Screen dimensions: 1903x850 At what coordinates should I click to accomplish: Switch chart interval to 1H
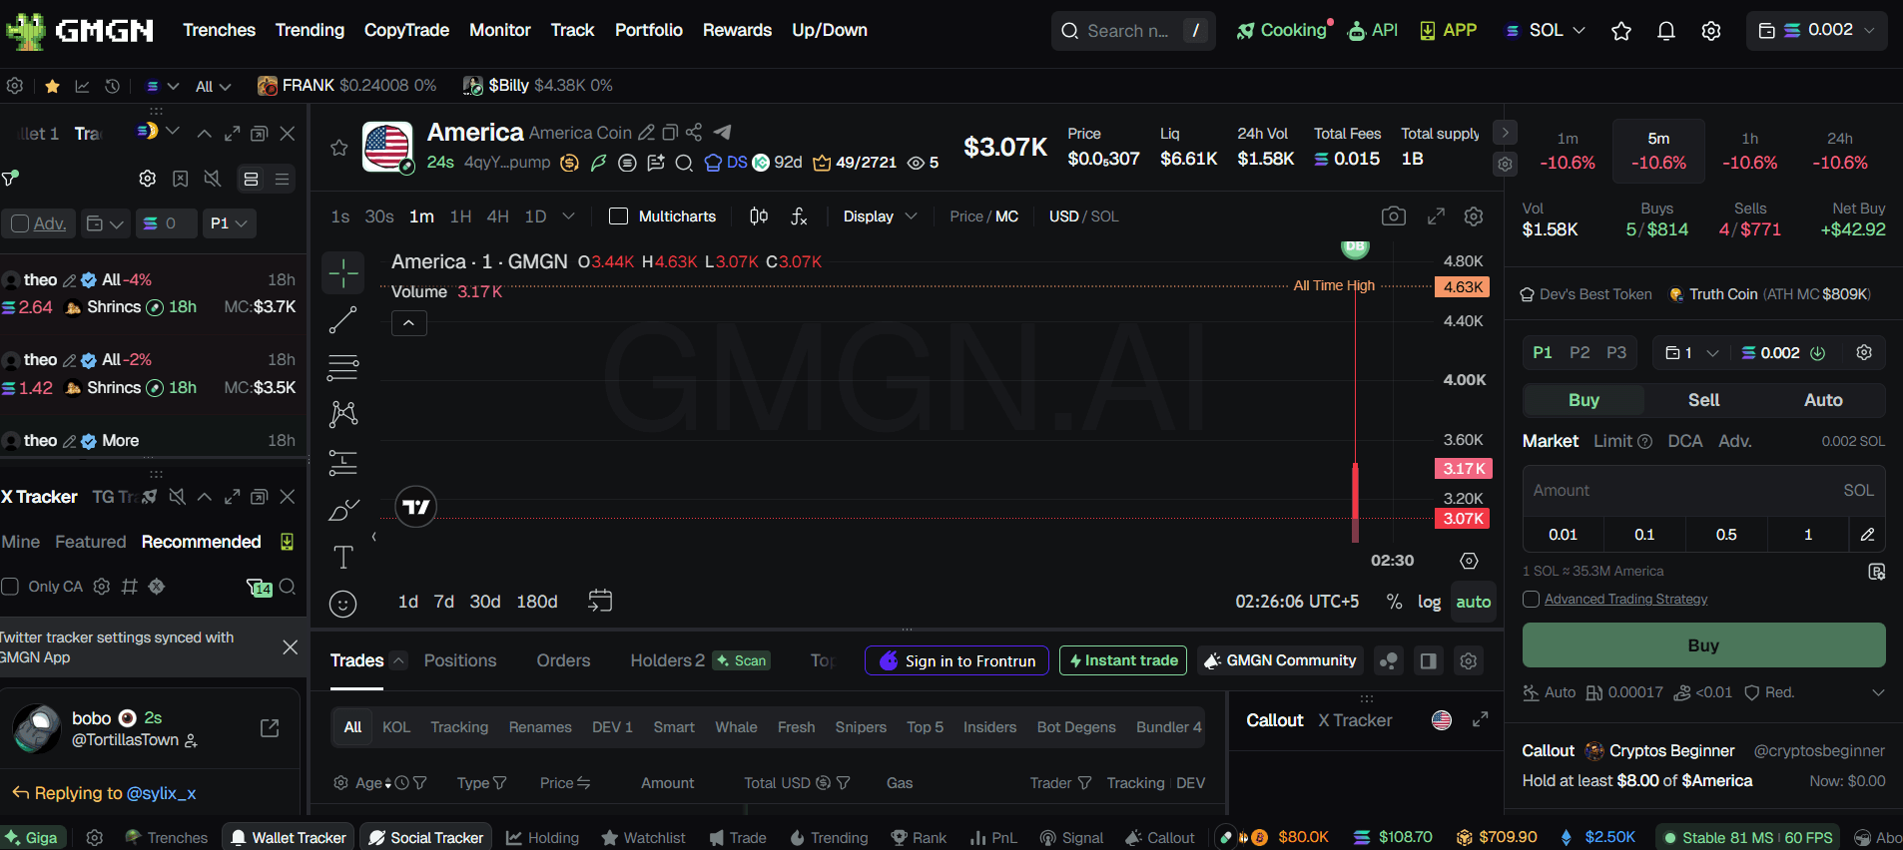460,216
